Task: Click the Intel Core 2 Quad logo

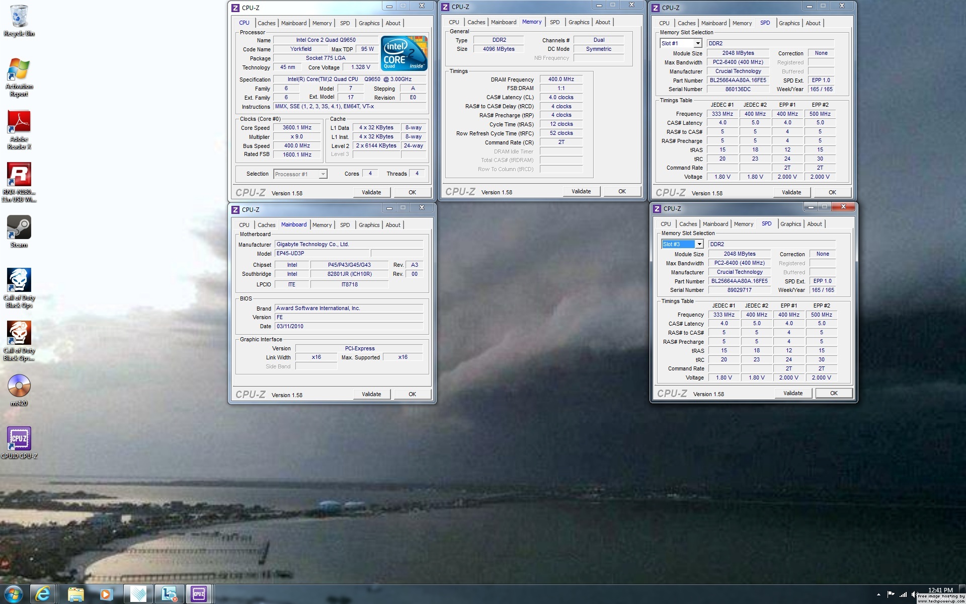Action: click(x=404, y=53)
